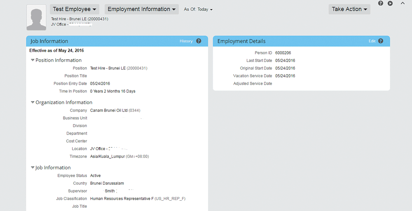Collapse the Organization Information section
Image resolution: width=412 pixels, height=211 pixels.
pos(33,102)
